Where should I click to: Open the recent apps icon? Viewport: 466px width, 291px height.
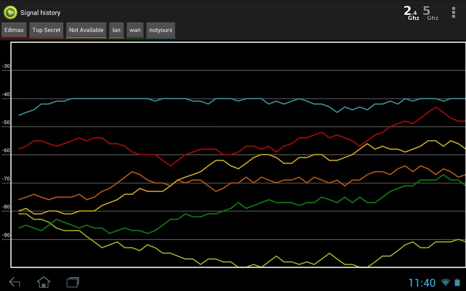click(73, 282)
